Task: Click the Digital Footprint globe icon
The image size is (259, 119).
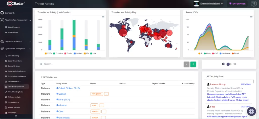Action: click(x=6, y=27)
